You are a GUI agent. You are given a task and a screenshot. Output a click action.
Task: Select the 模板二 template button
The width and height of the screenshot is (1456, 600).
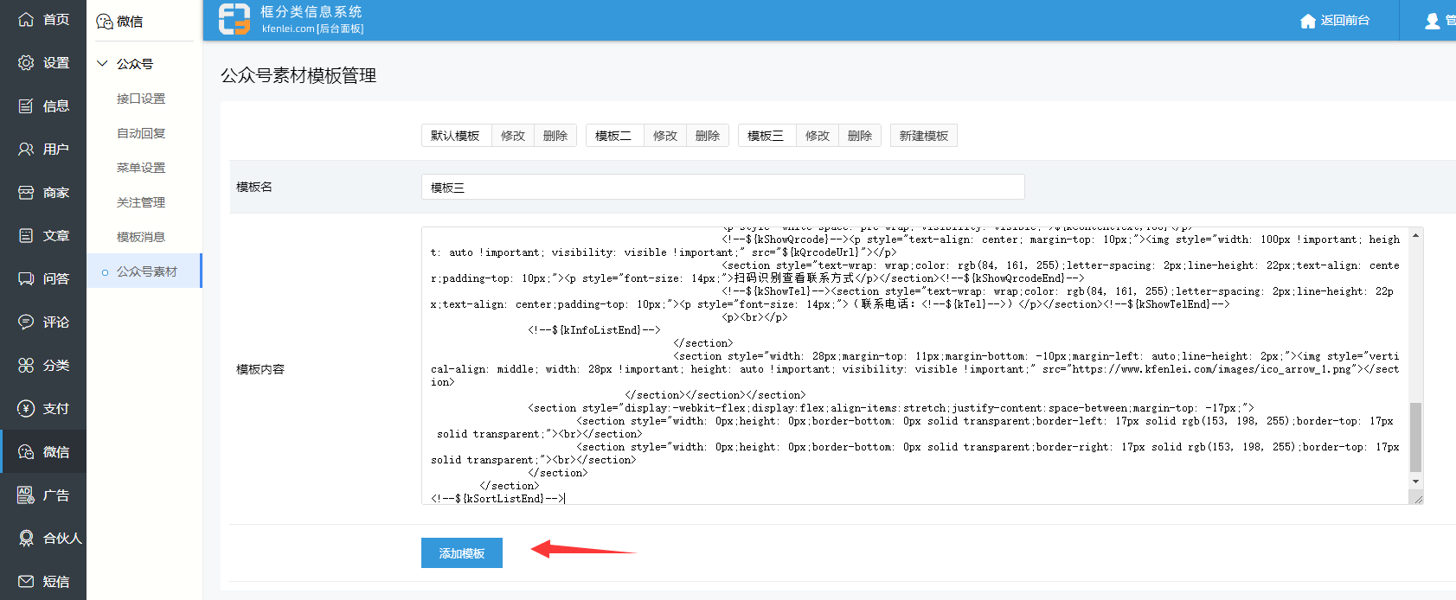coord(613,136)
